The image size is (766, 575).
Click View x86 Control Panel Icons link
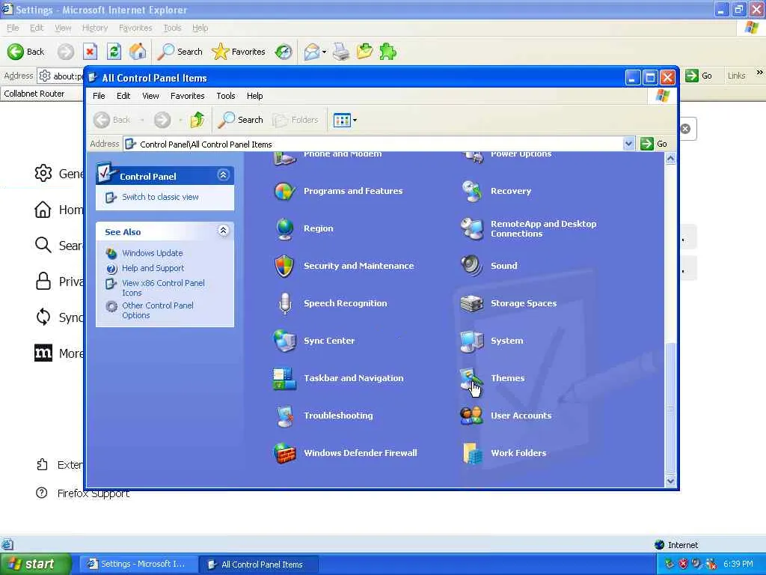pos(163,288)
